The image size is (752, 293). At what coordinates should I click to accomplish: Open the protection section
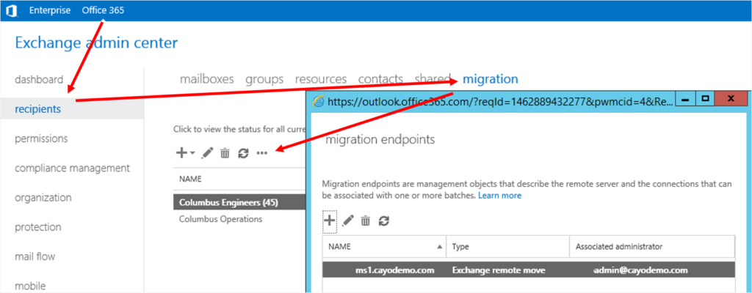38,227
